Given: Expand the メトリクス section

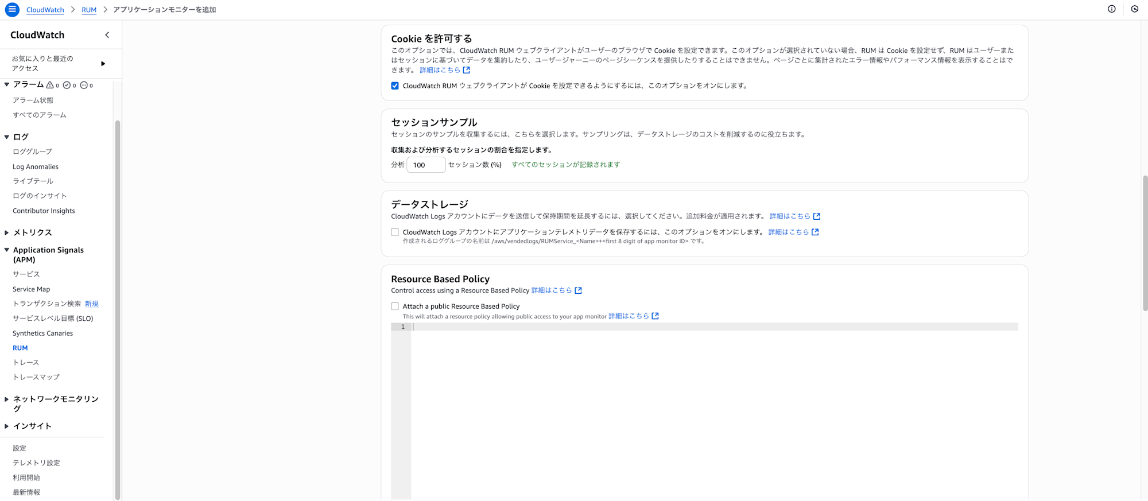Looking at the screenshot, I should click(x=6, y=232).
